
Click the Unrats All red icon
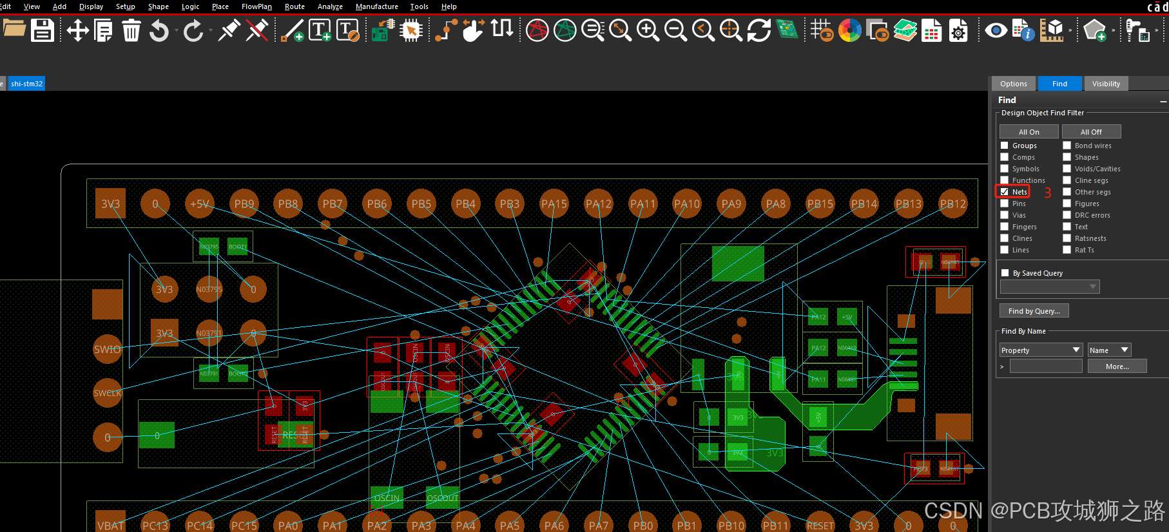[x=537, y=30]
